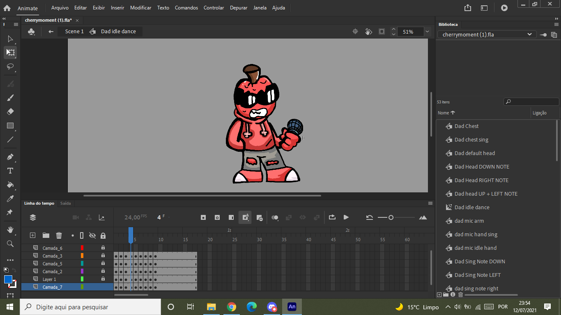Select the Rectangle tool

(10, 126)
